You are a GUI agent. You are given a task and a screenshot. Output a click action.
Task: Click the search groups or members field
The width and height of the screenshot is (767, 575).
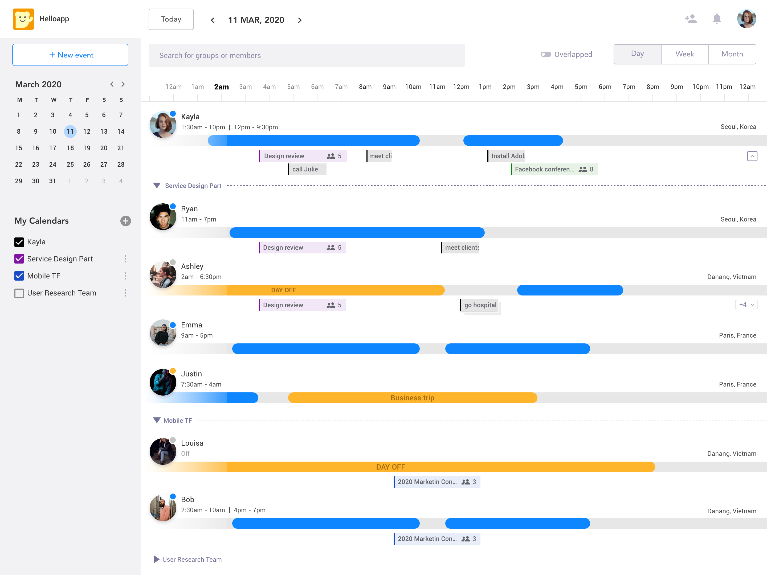click(x=307, y=55)
